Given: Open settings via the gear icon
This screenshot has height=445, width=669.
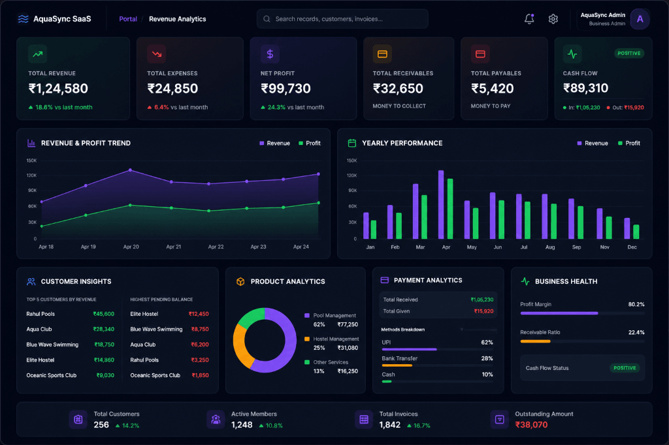Looking at the screenshot, I should coord(553,19).
